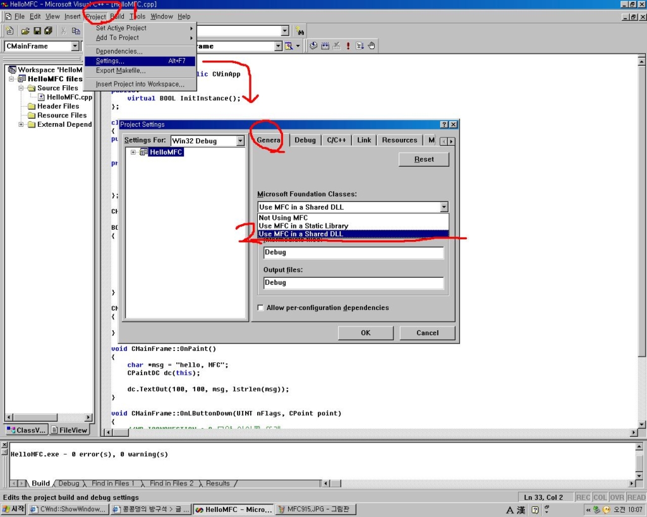Screen dimensions: 647x517
Task: Collapse the Source Files folder node
Action: [21, 88]
